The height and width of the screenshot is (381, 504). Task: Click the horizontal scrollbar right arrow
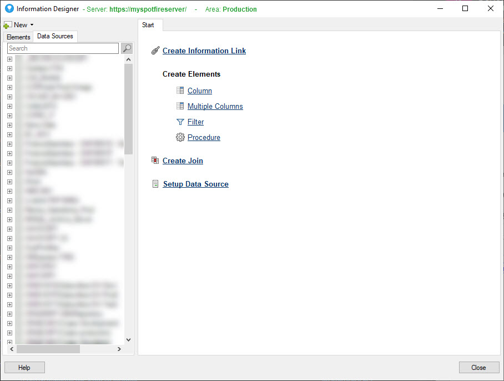tap(119, 349)
